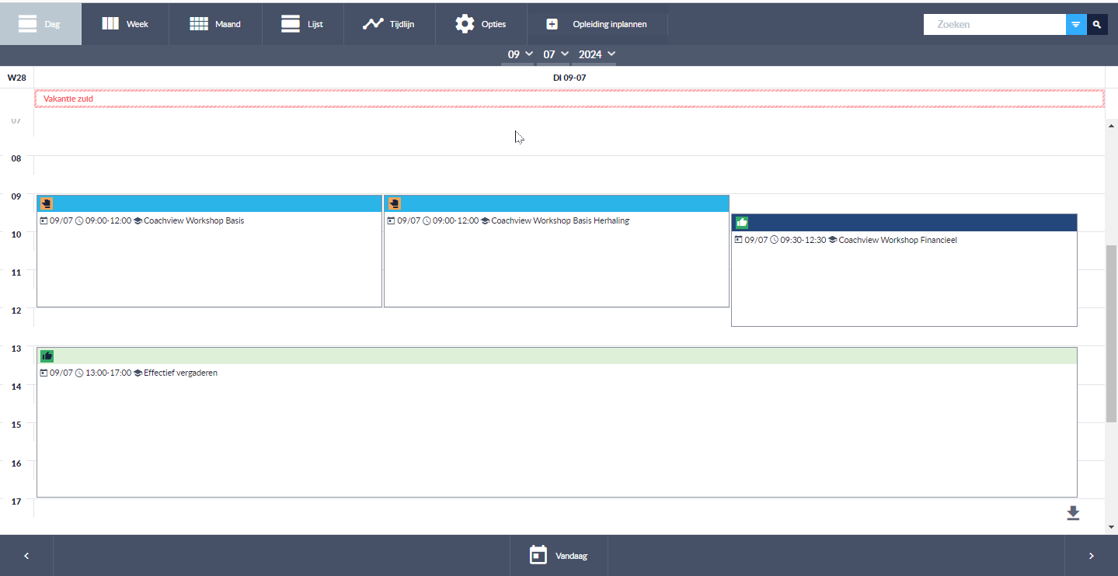Click thumbs-up icon on Workshop Financieel event
Image resolution: width=1118 pixels, height=576 pixels.
point(742,223)
